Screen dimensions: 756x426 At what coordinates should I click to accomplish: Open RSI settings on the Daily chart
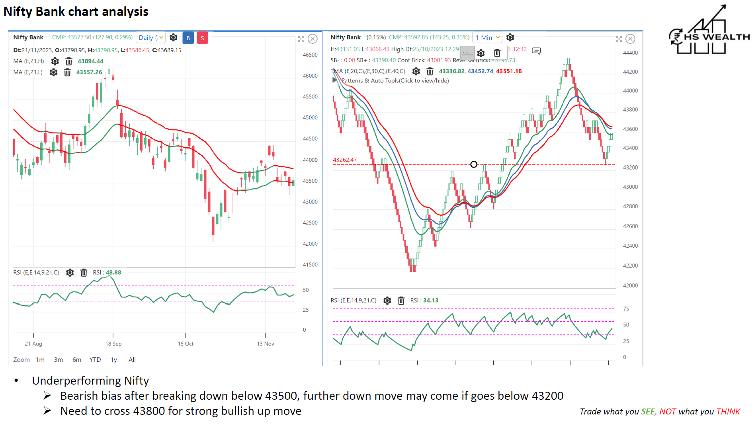[x=70, y=273]
